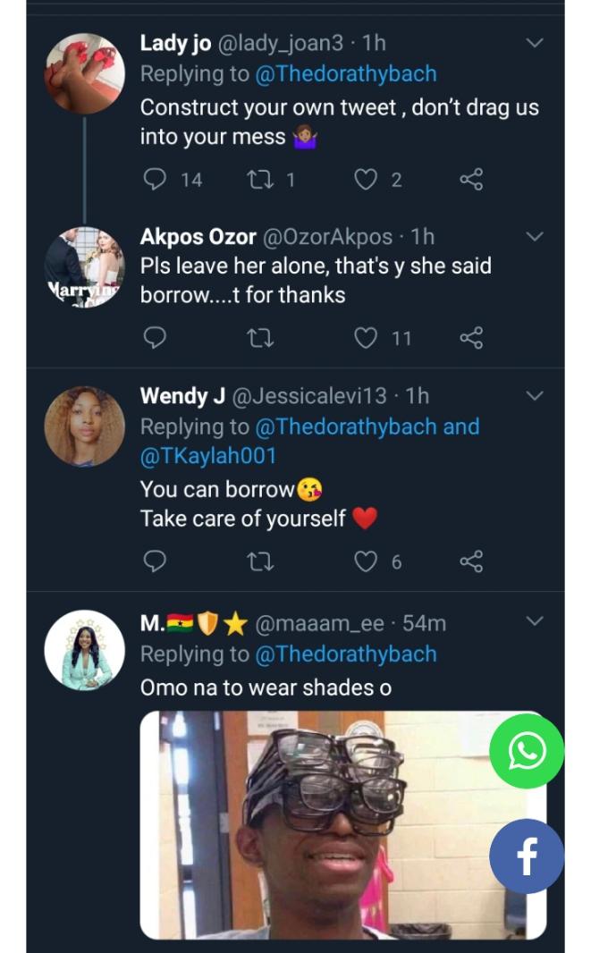Reply to Lady jo's tweet

click(x=156, y=180)
